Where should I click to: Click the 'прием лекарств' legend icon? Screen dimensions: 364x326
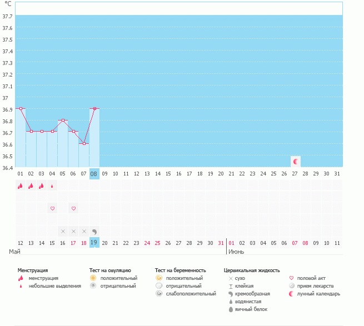coord(292,286)
